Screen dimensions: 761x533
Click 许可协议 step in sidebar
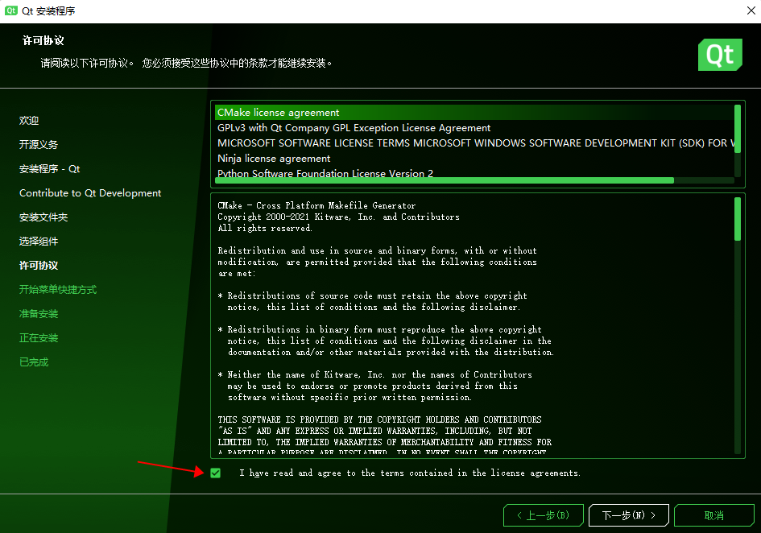coord(39,266)
